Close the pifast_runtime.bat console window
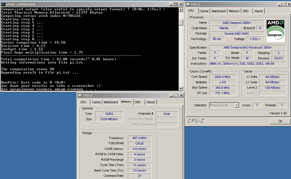Image resolution: width=291 pixels, height=179 pixels. (181, 4)
